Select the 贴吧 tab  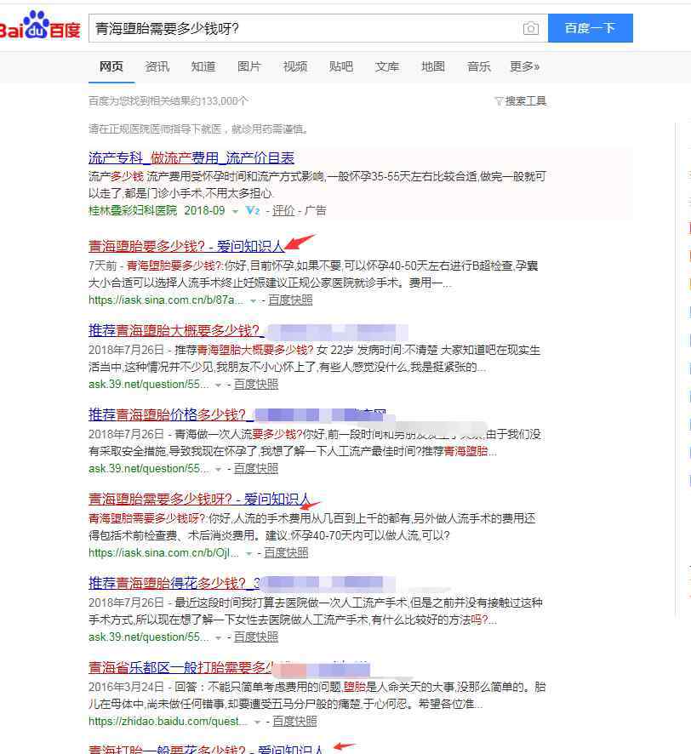341,66
